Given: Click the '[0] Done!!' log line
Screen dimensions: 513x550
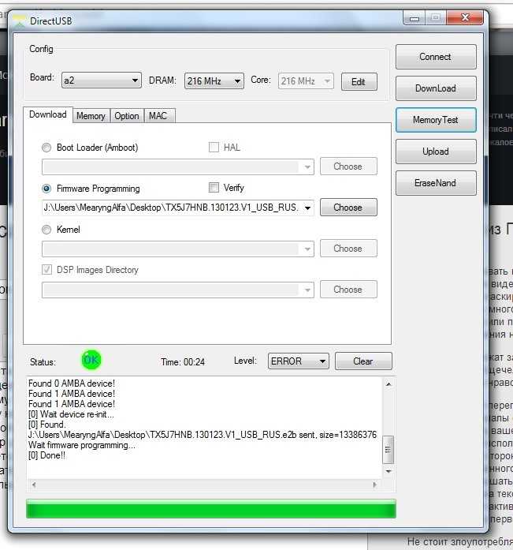Looking at the screenshot, I should (x=47, y=455).
